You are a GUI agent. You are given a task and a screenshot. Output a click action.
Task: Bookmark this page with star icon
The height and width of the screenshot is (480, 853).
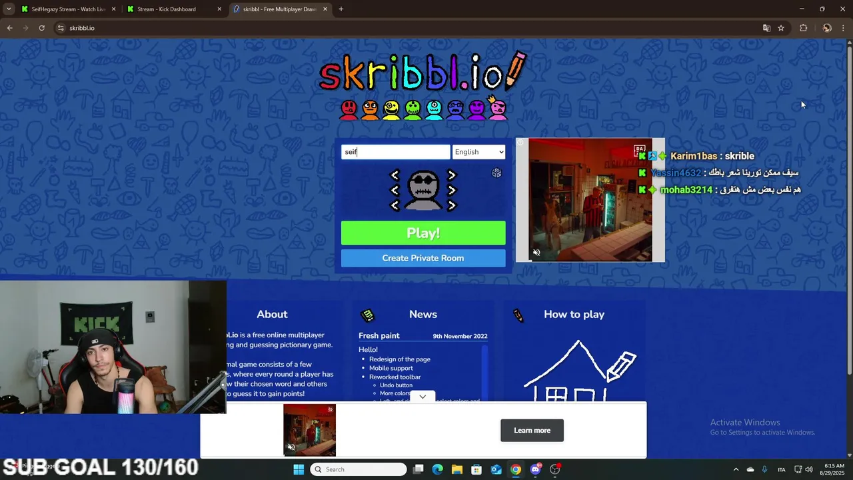pos(781,28)
